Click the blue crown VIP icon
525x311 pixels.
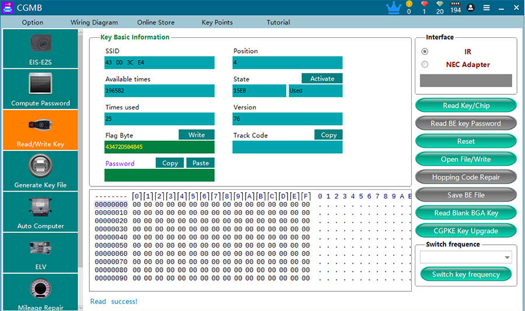click(393, 8)
